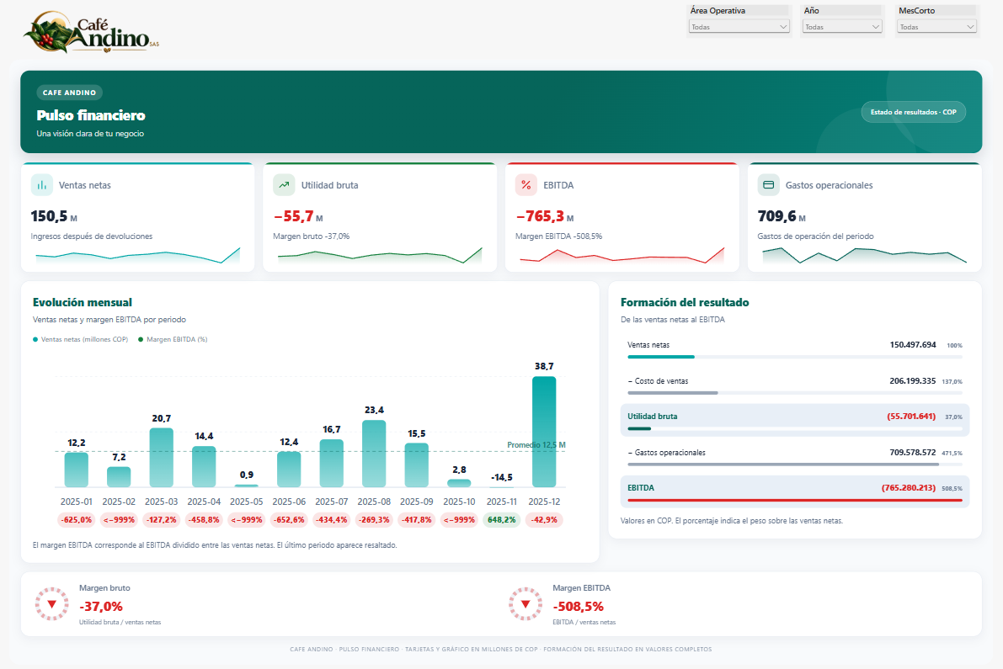
Task: Select the 2025-06 bar labeled 12,4
Action: 289,470
